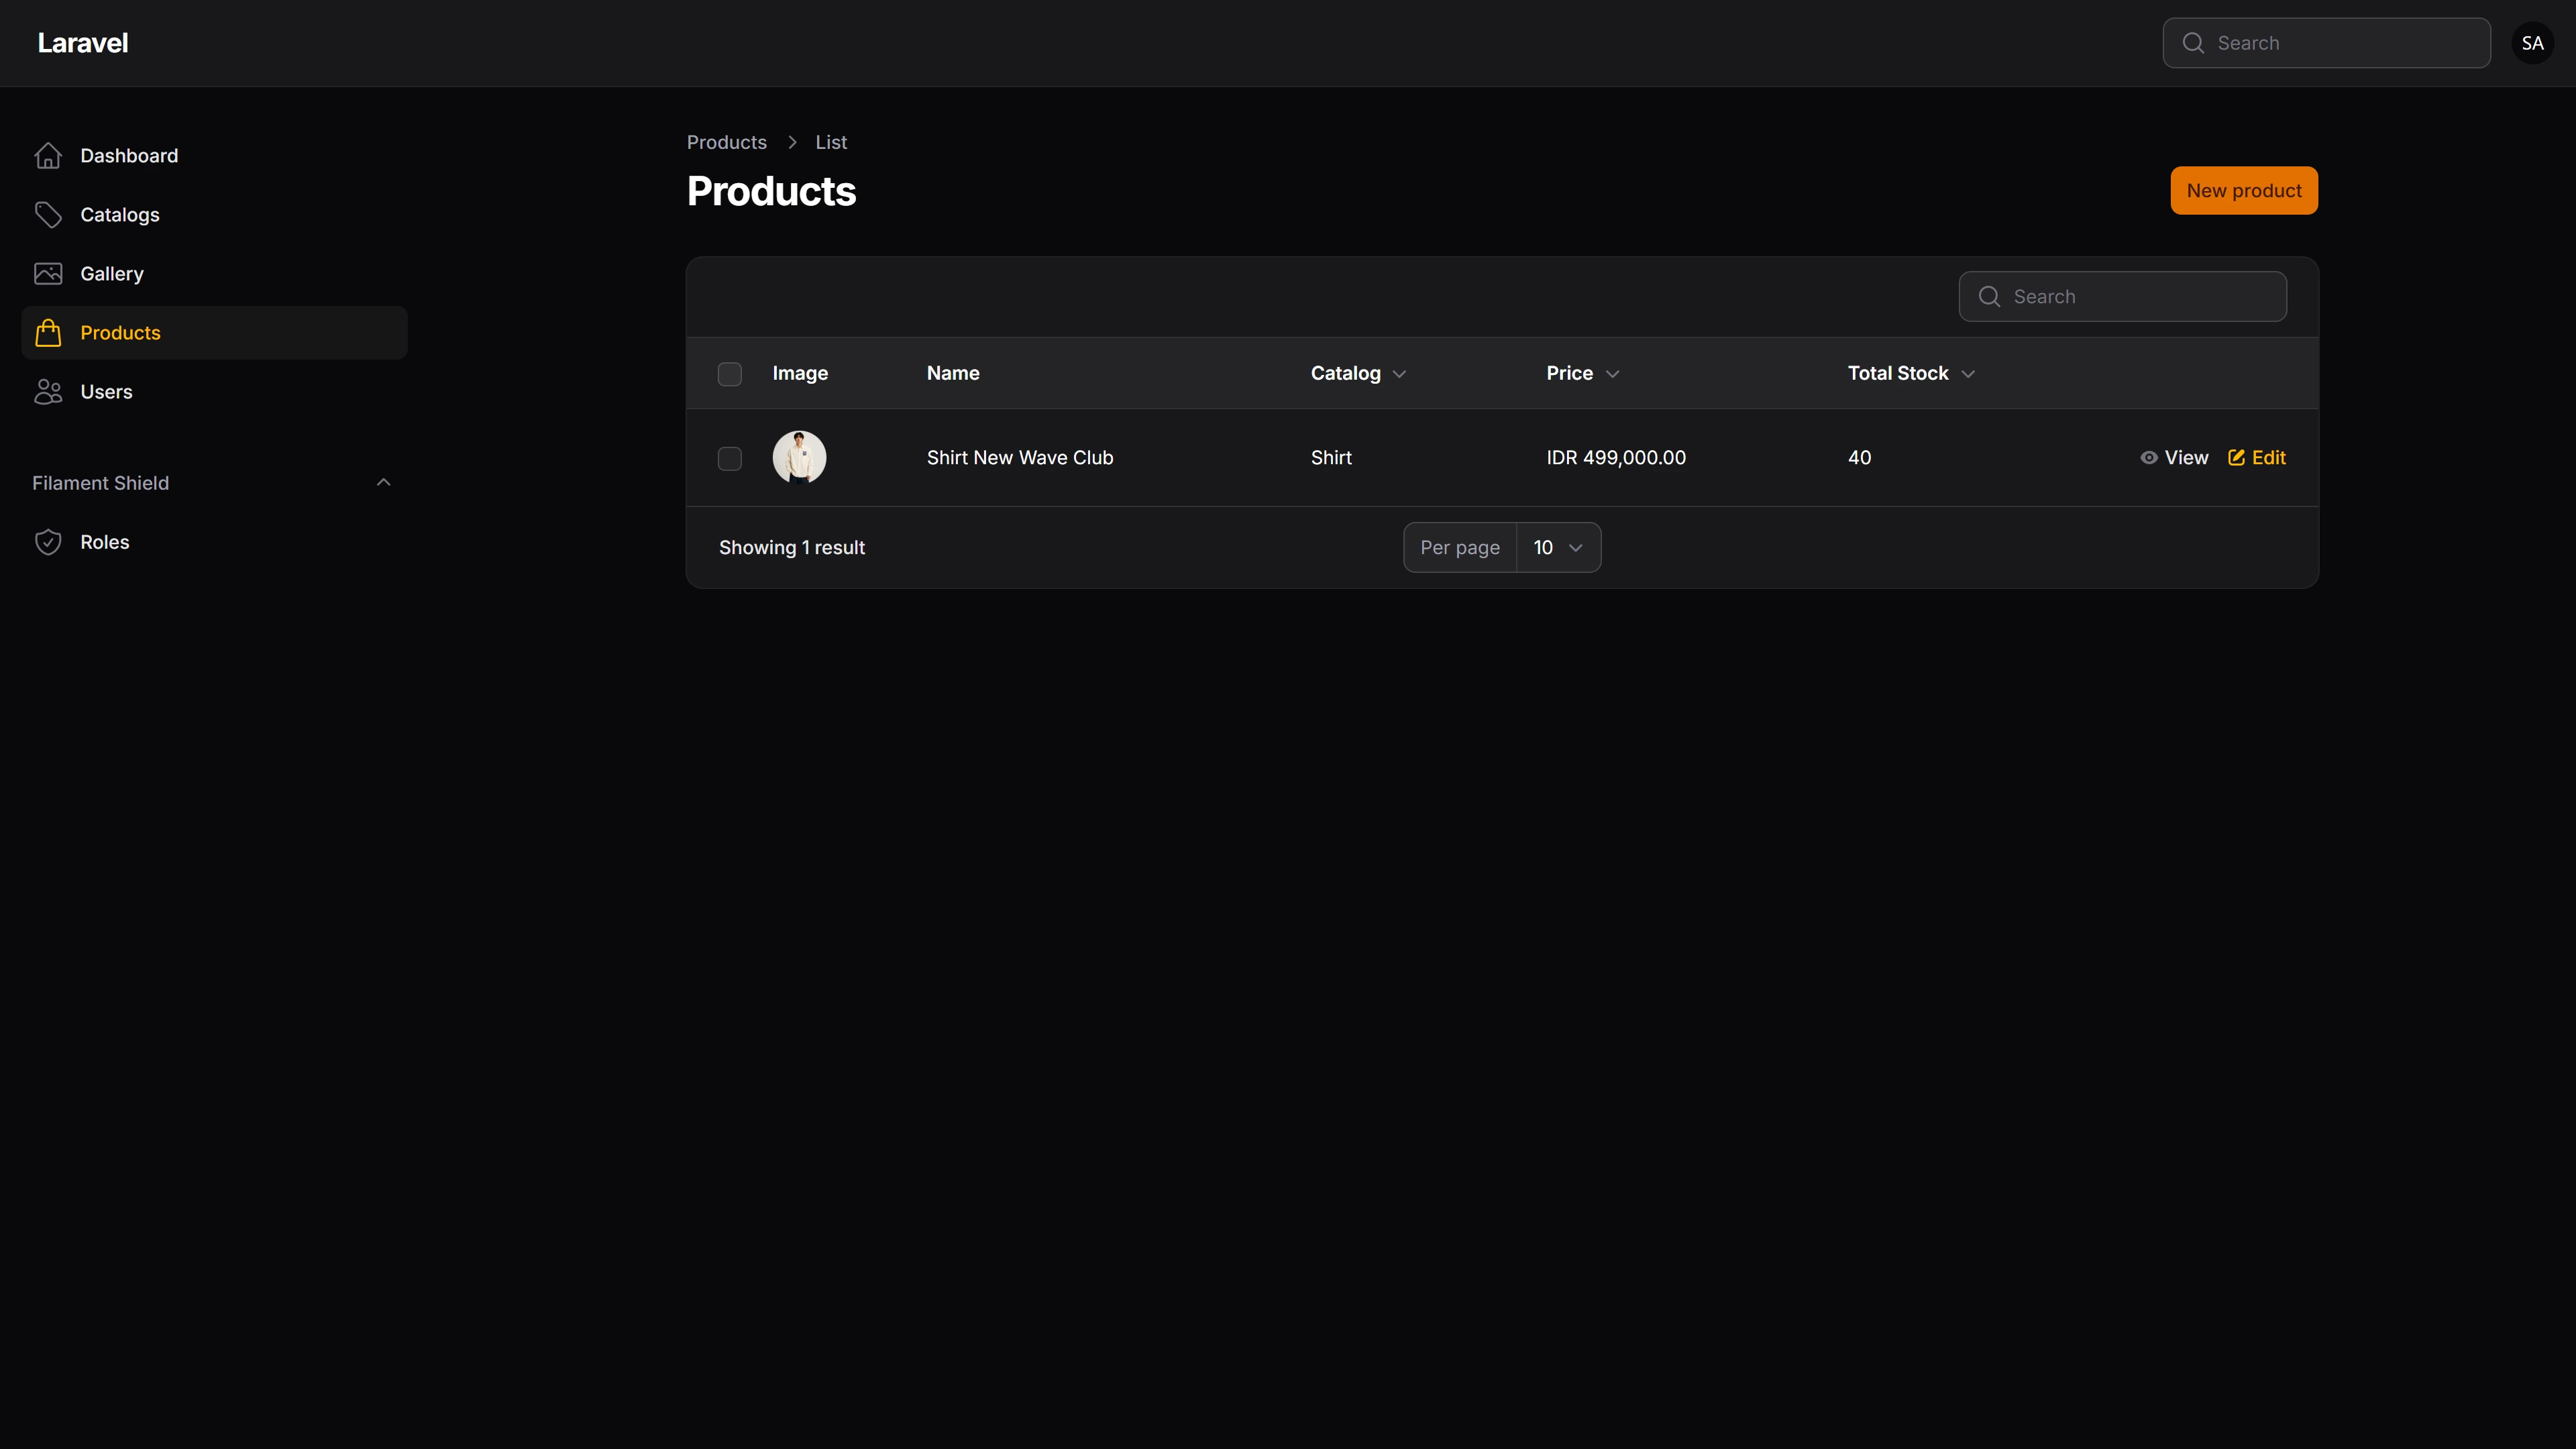
Task: Click the table search magnifier icon
Action: click(x=1989, y=297)
